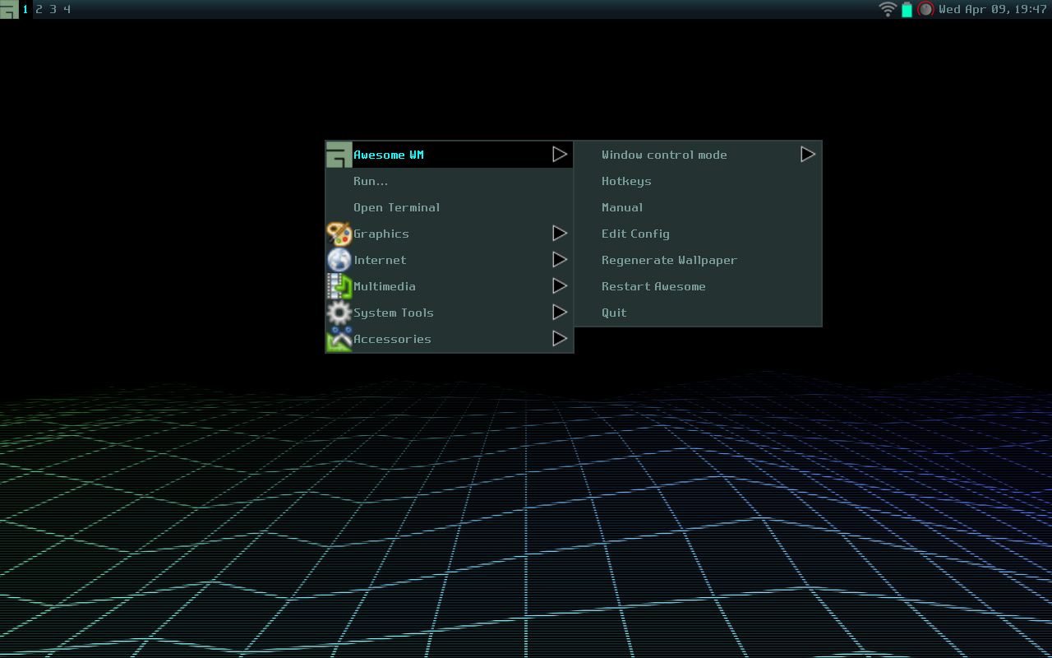The width and height of the screenshot is (1052, 658).
Task: Click the round red-ringed tray icon
Action: pos(925,10)
